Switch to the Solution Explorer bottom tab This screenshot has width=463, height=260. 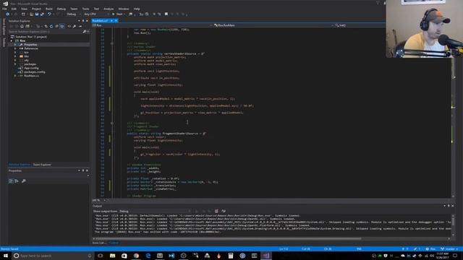click(20, 165)
